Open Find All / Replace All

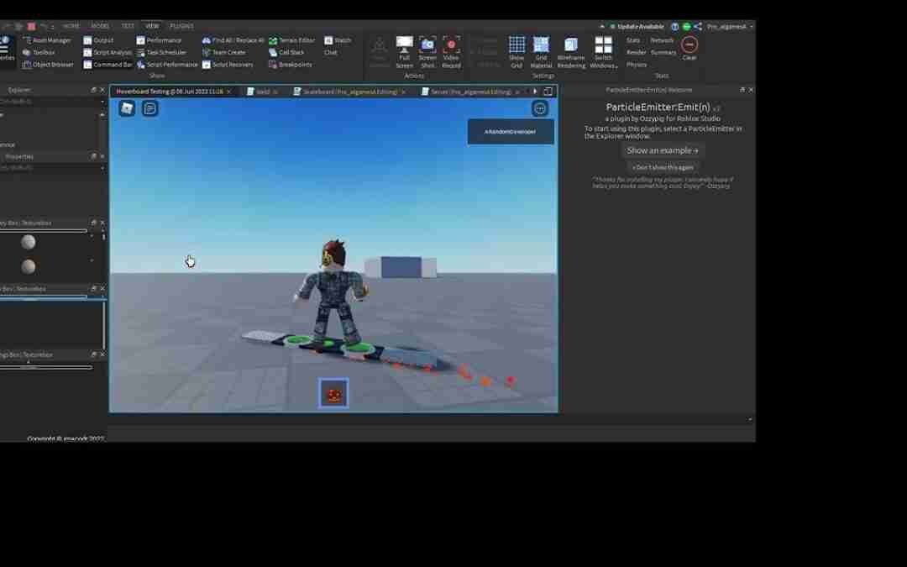(233, 40)
